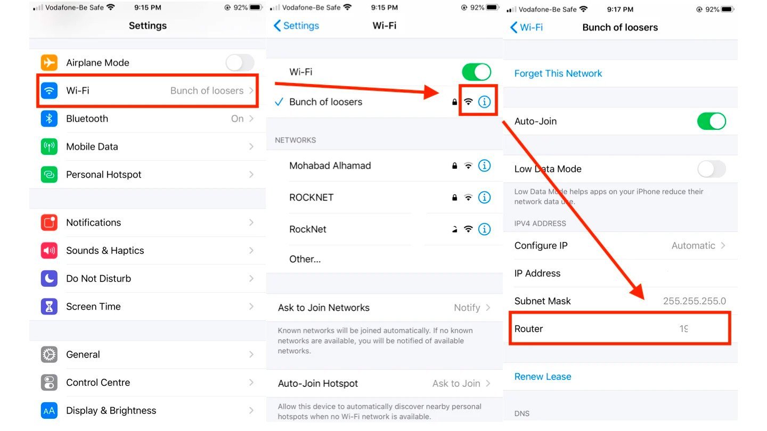Go back using the Wi-Fi back button
The image size is (767, 431).
[526, 27]
